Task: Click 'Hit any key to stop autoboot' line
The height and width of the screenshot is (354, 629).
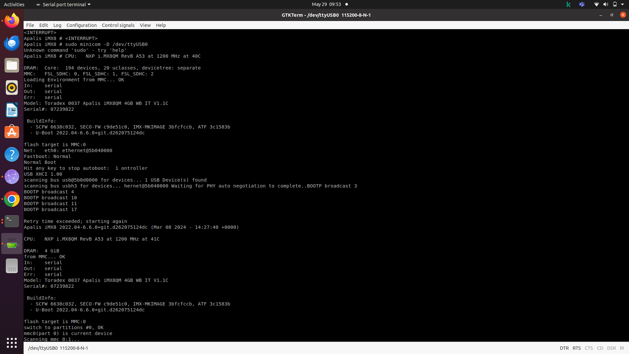Action: coord(86,168)
